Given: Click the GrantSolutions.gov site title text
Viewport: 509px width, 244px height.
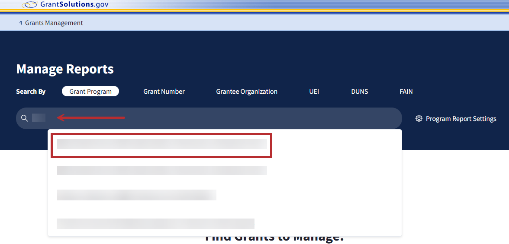Looking at the screenshot, I should (x=74, y=5).
